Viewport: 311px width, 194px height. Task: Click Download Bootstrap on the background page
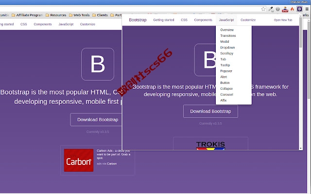pyautogui.click(x=96, y=120)
